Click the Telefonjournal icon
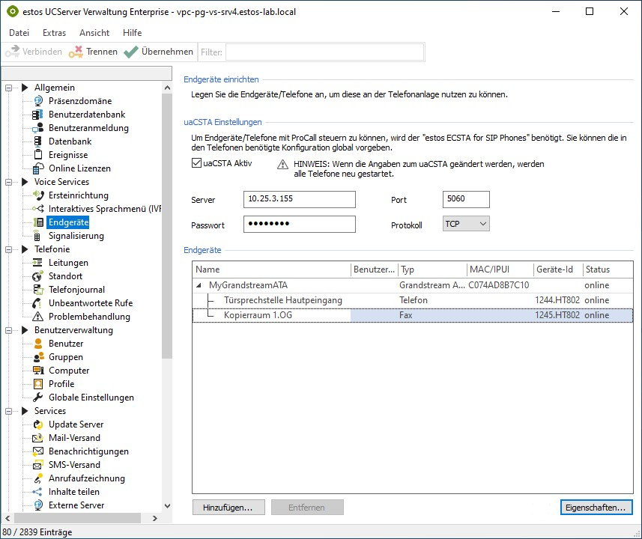Screen dimensions: 642x539 tap(38, 290)
